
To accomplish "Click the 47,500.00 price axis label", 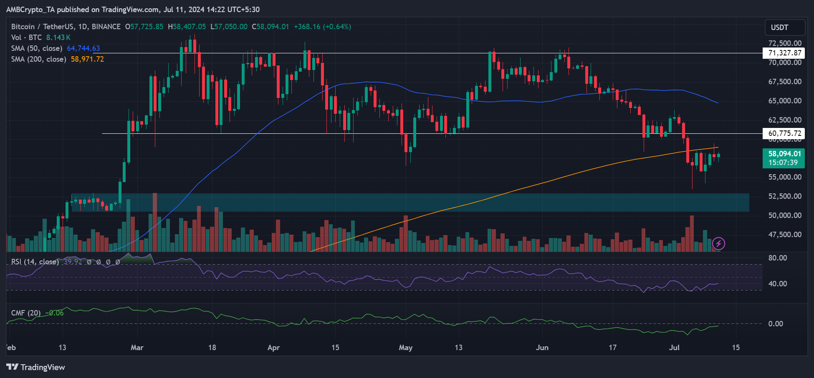I will click(x=785, y=235).
